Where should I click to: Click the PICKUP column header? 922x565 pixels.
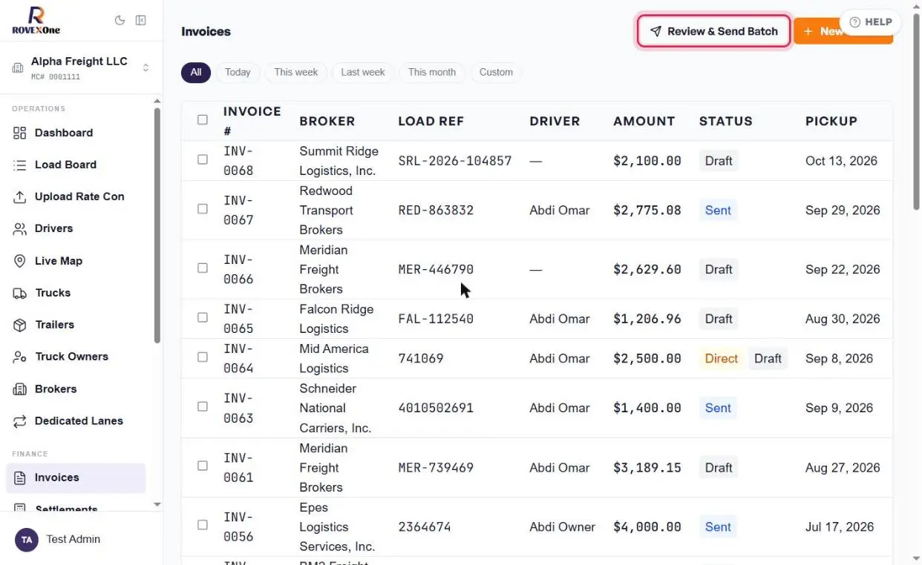pyautogui.click(x=831, y=121)
